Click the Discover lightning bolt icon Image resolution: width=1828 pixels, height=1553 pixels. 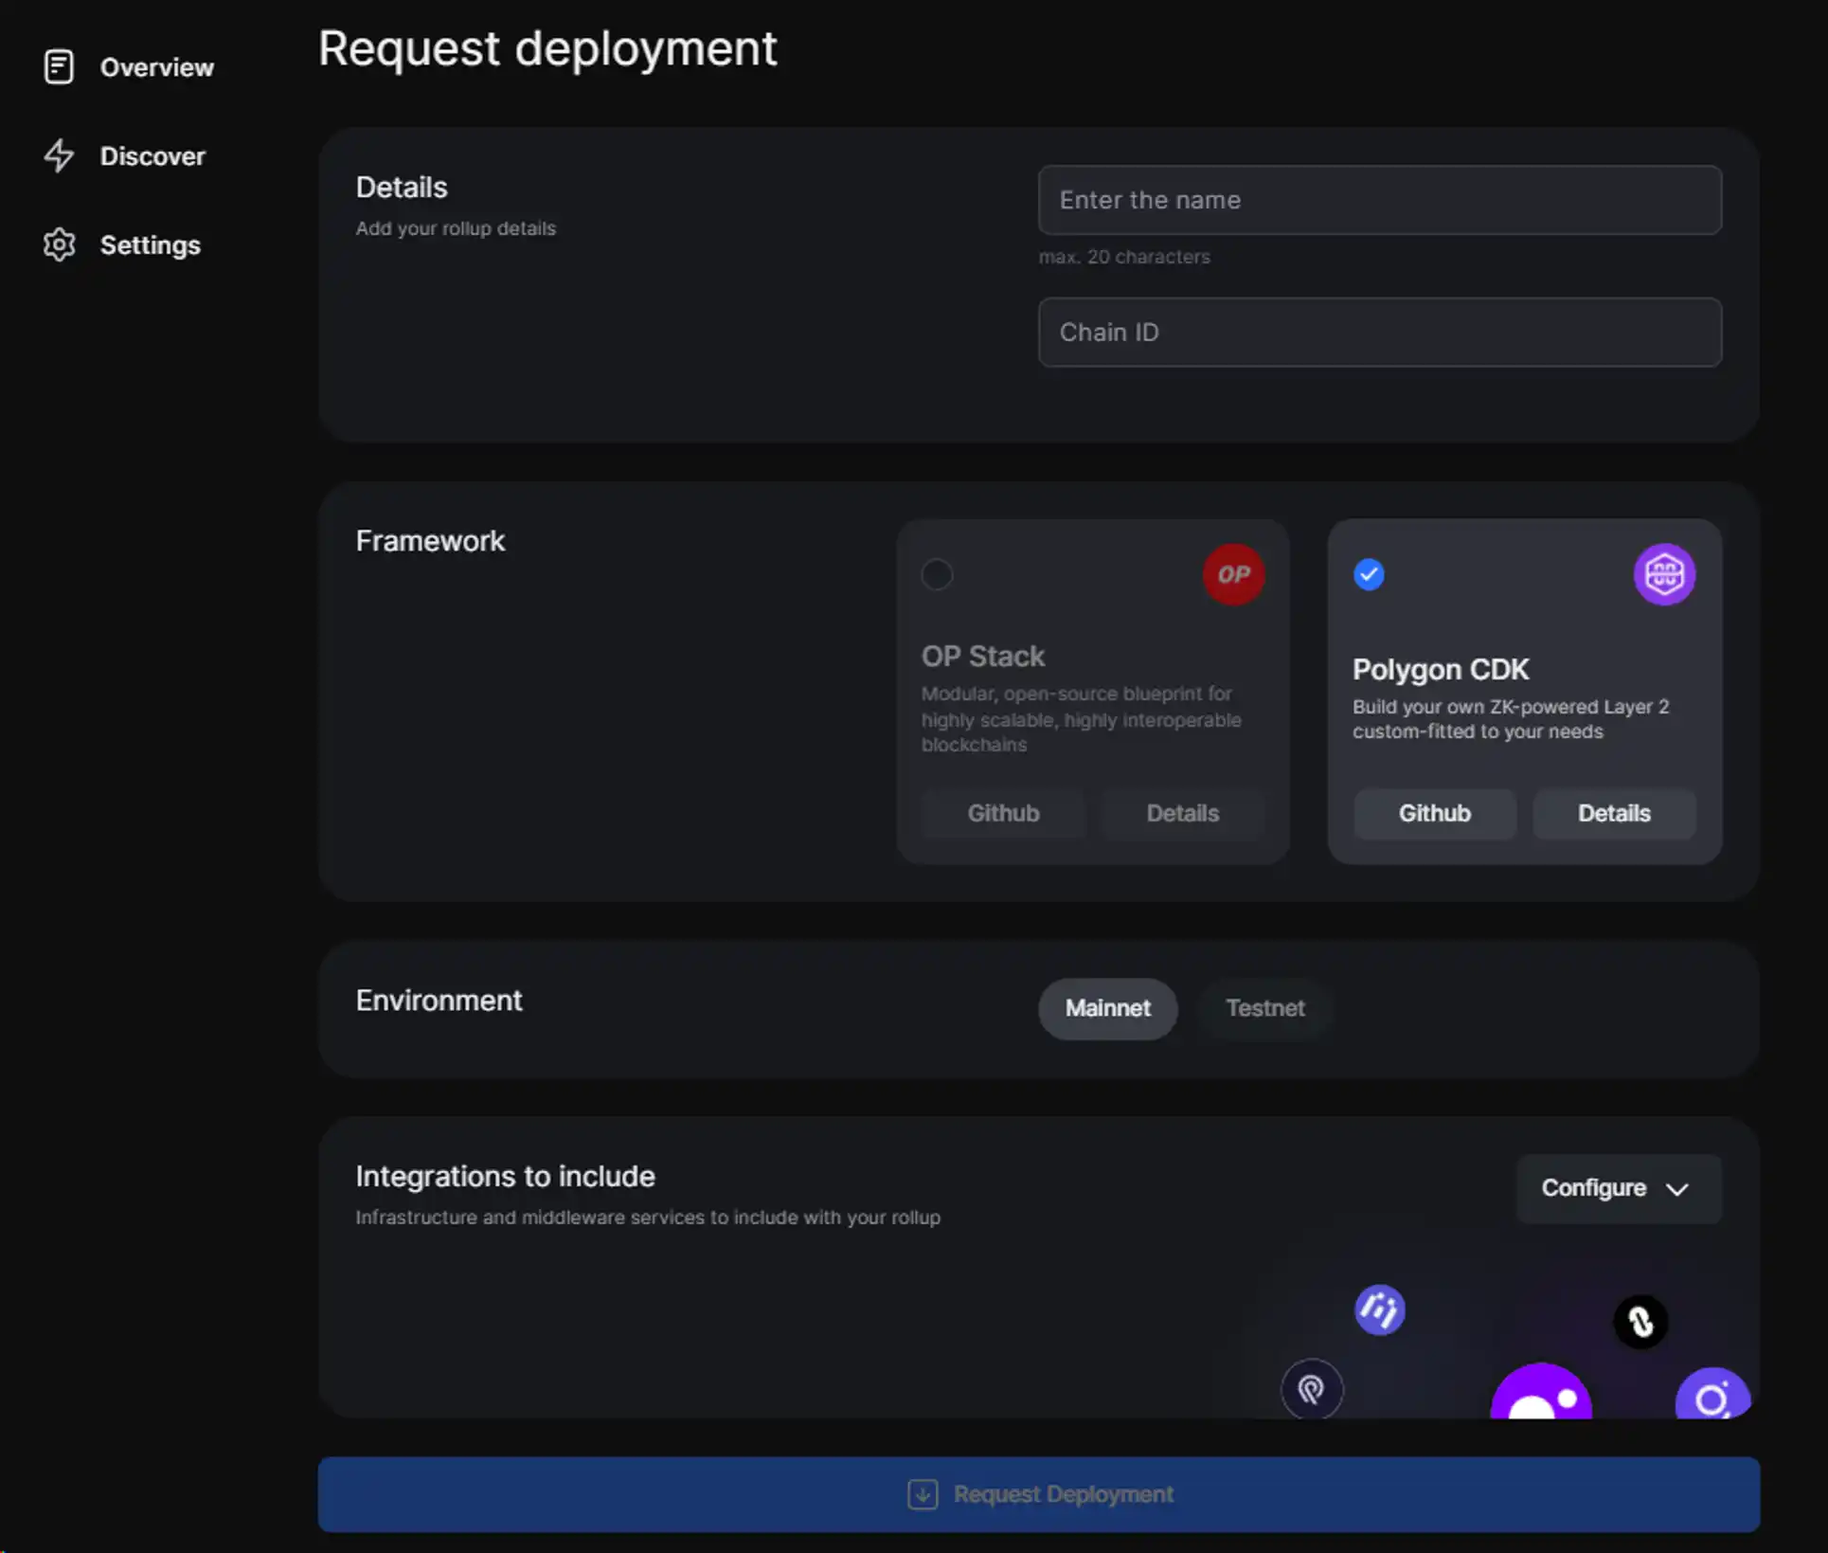coord(59,155)
